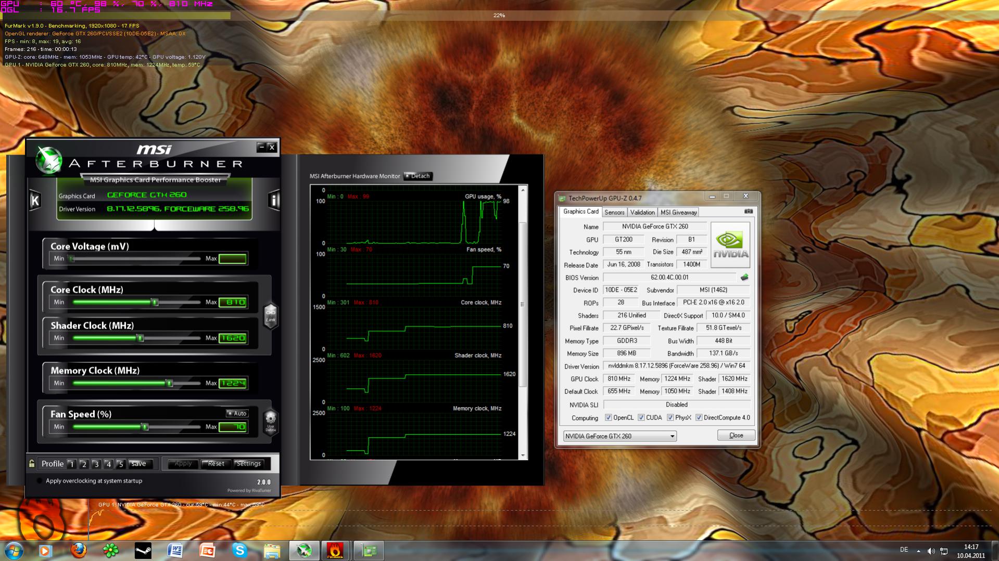Open Microsoft Word from the taskbar
Screen dimensions: 999x561
click(x=175, y=551)
